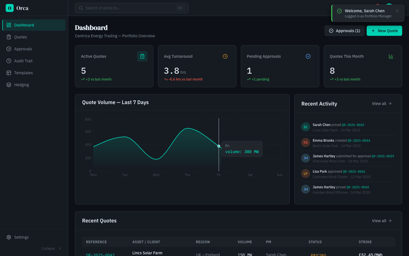Screen dimensions: 409x256
Task: Click Lincs Solar Farm in Recent Quotes table
Action: coord(147,253)
